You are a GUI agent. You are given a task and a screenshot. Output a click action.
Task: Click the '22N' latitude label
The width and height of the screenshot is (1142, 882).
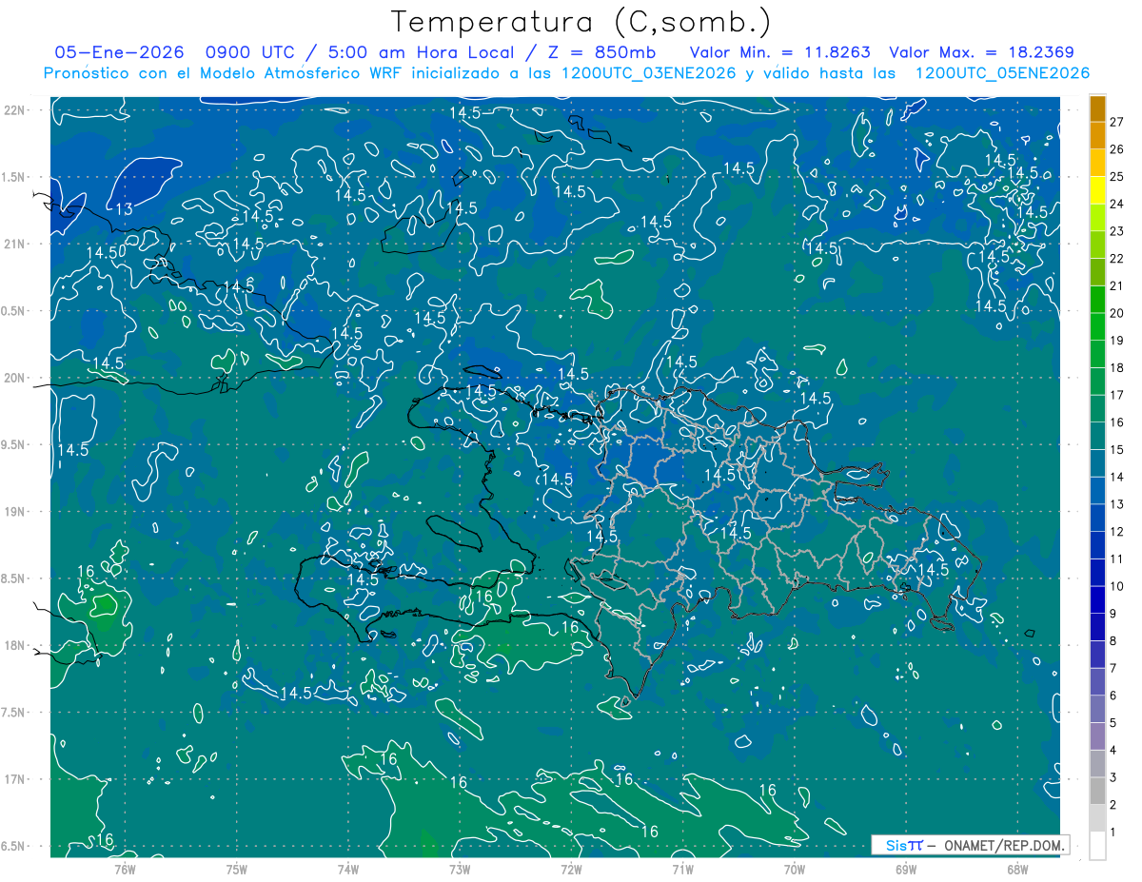point(15,110)
